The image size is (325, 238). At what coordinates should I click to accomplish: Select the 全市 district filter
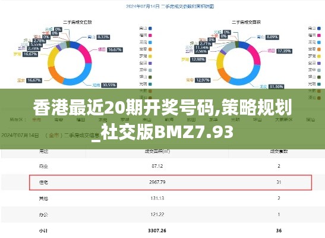tap(36, 120)
